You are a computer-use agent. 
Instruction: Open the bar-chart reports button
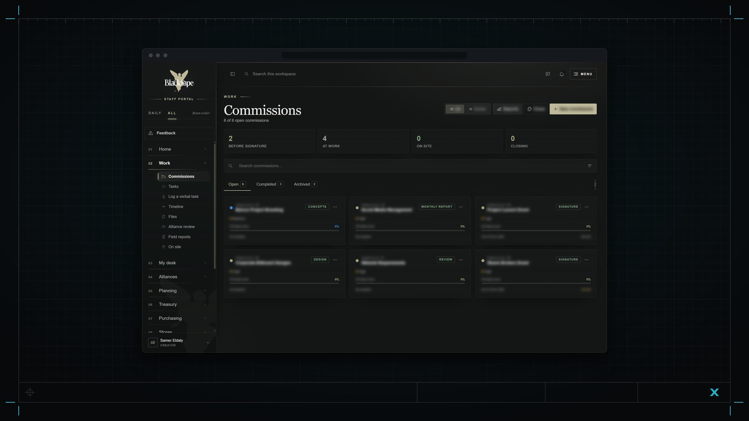click(507, 109)
